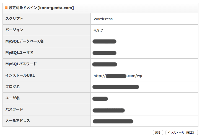Click the redacted MySQL user name value
Image resolution: width=202 pixels, height=137 pixels.
click(x=104, y=53)
